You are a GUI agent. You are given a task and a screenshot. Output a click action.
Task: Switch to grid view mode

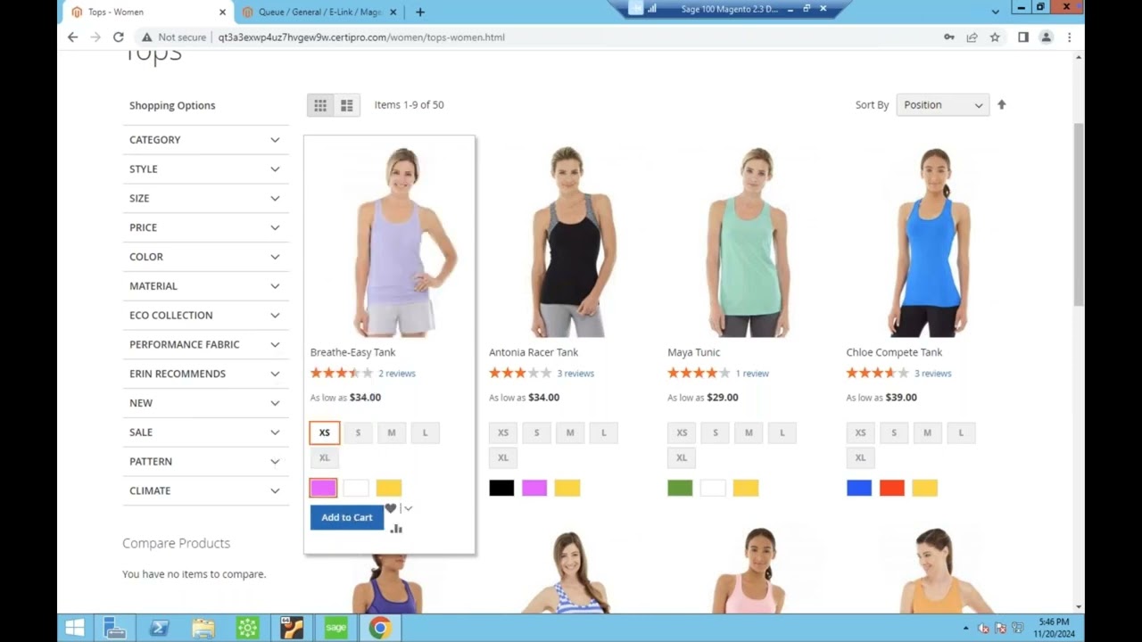[x=320, y=105]
